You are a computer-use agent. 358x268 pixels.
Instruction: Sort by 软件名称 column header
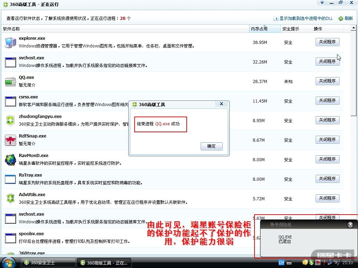[125, 29]
